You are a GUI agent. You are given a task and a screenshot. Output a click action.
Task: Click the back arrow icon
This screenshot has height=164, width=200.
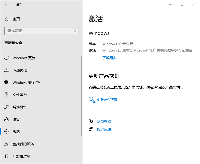coord(6,4)
